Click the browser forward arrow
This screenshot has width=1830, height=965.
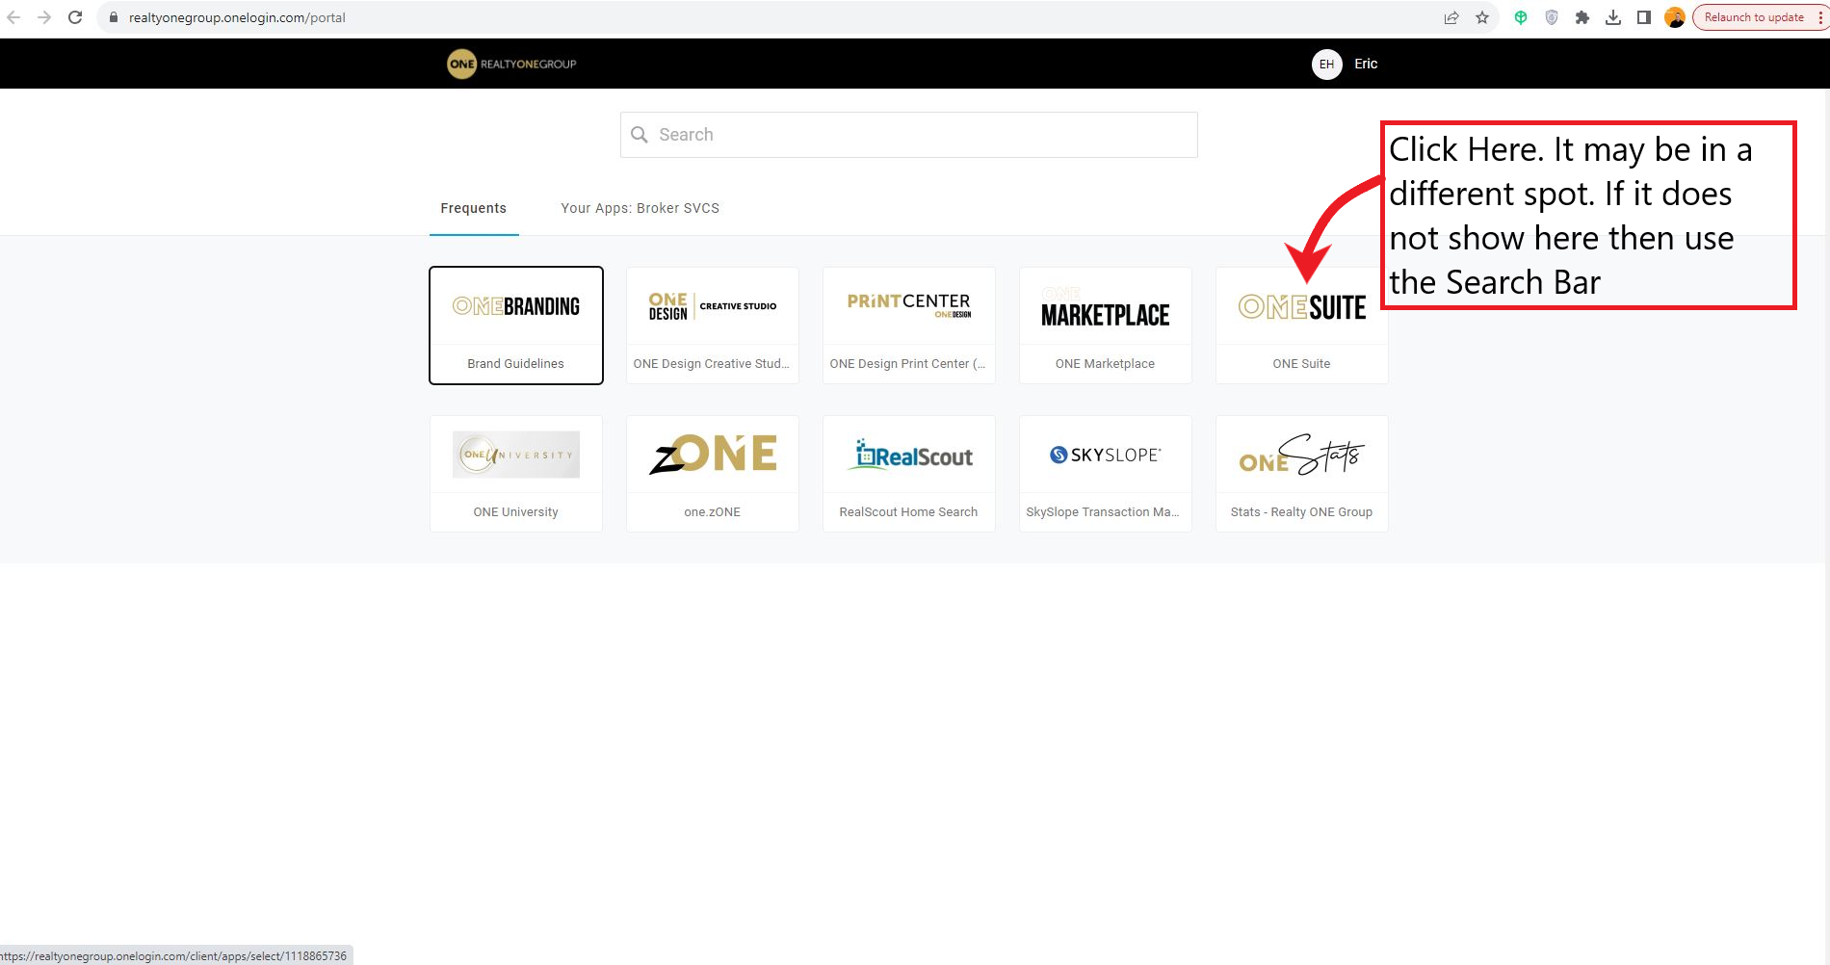click(x=44, y=17)
